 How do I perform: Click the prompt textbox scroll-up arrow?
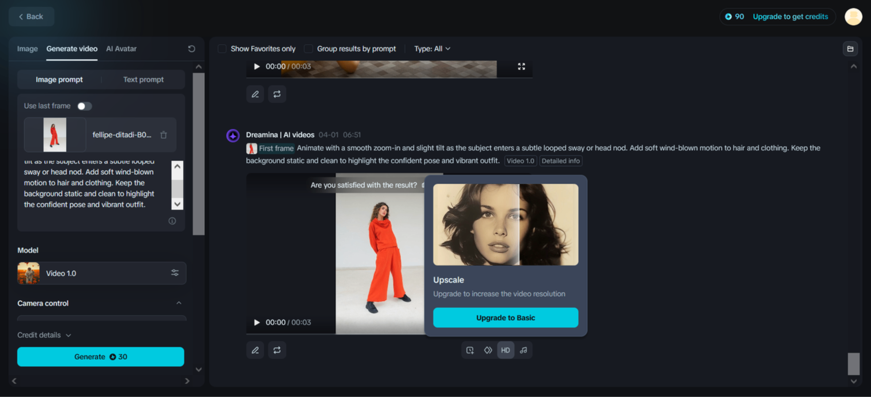click(x=177, y=166)
